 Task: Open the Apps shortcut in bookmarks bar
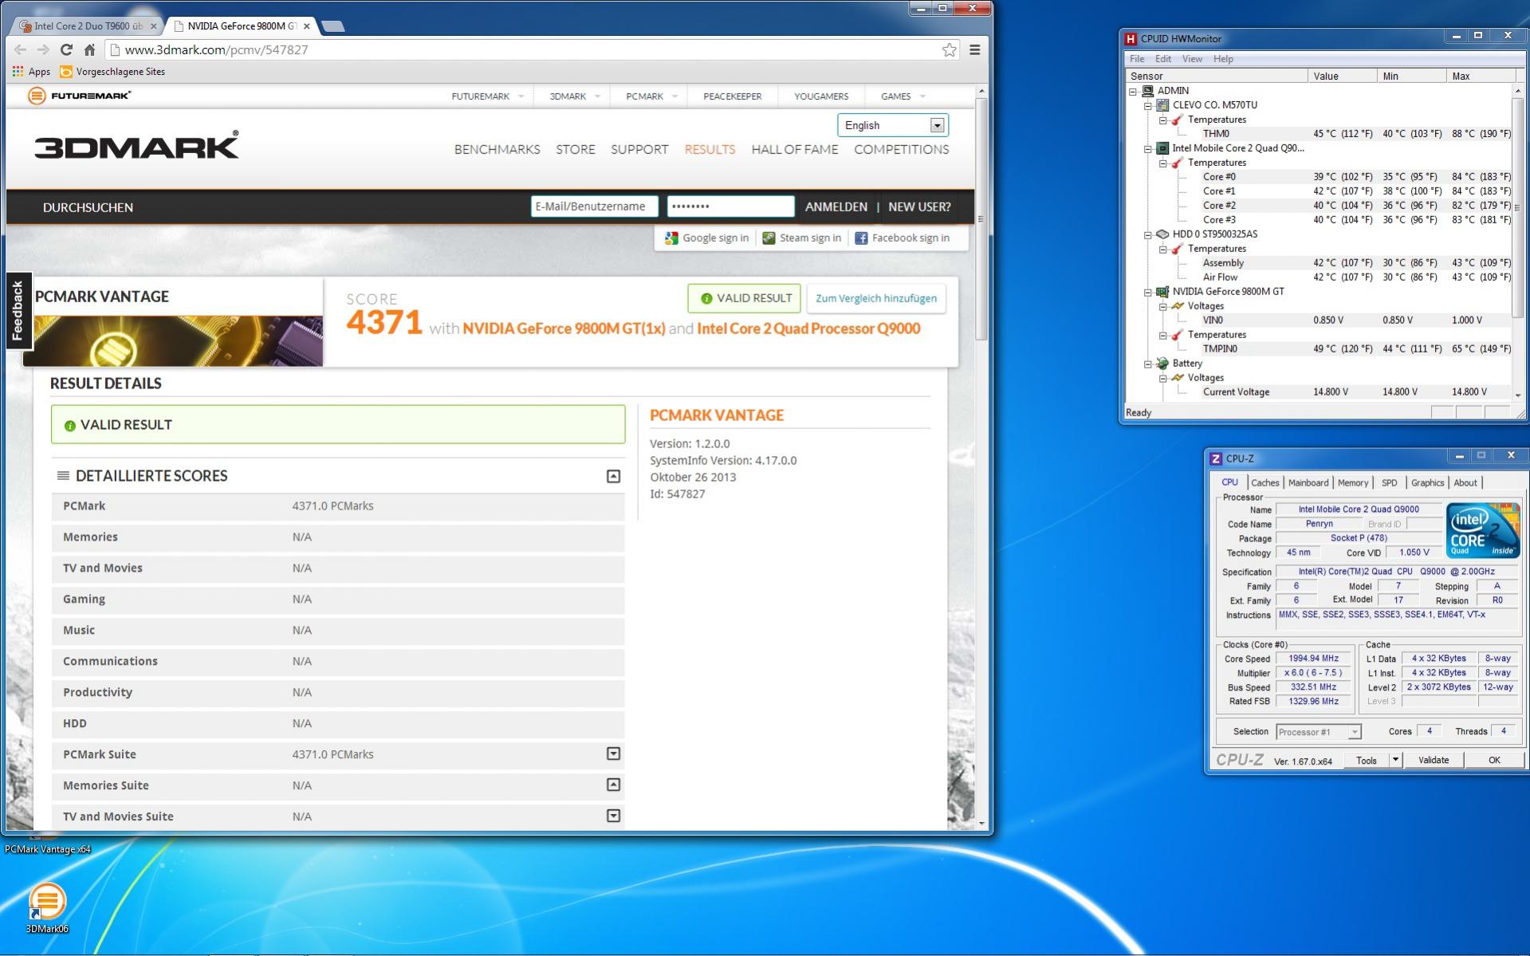[32, 72]
